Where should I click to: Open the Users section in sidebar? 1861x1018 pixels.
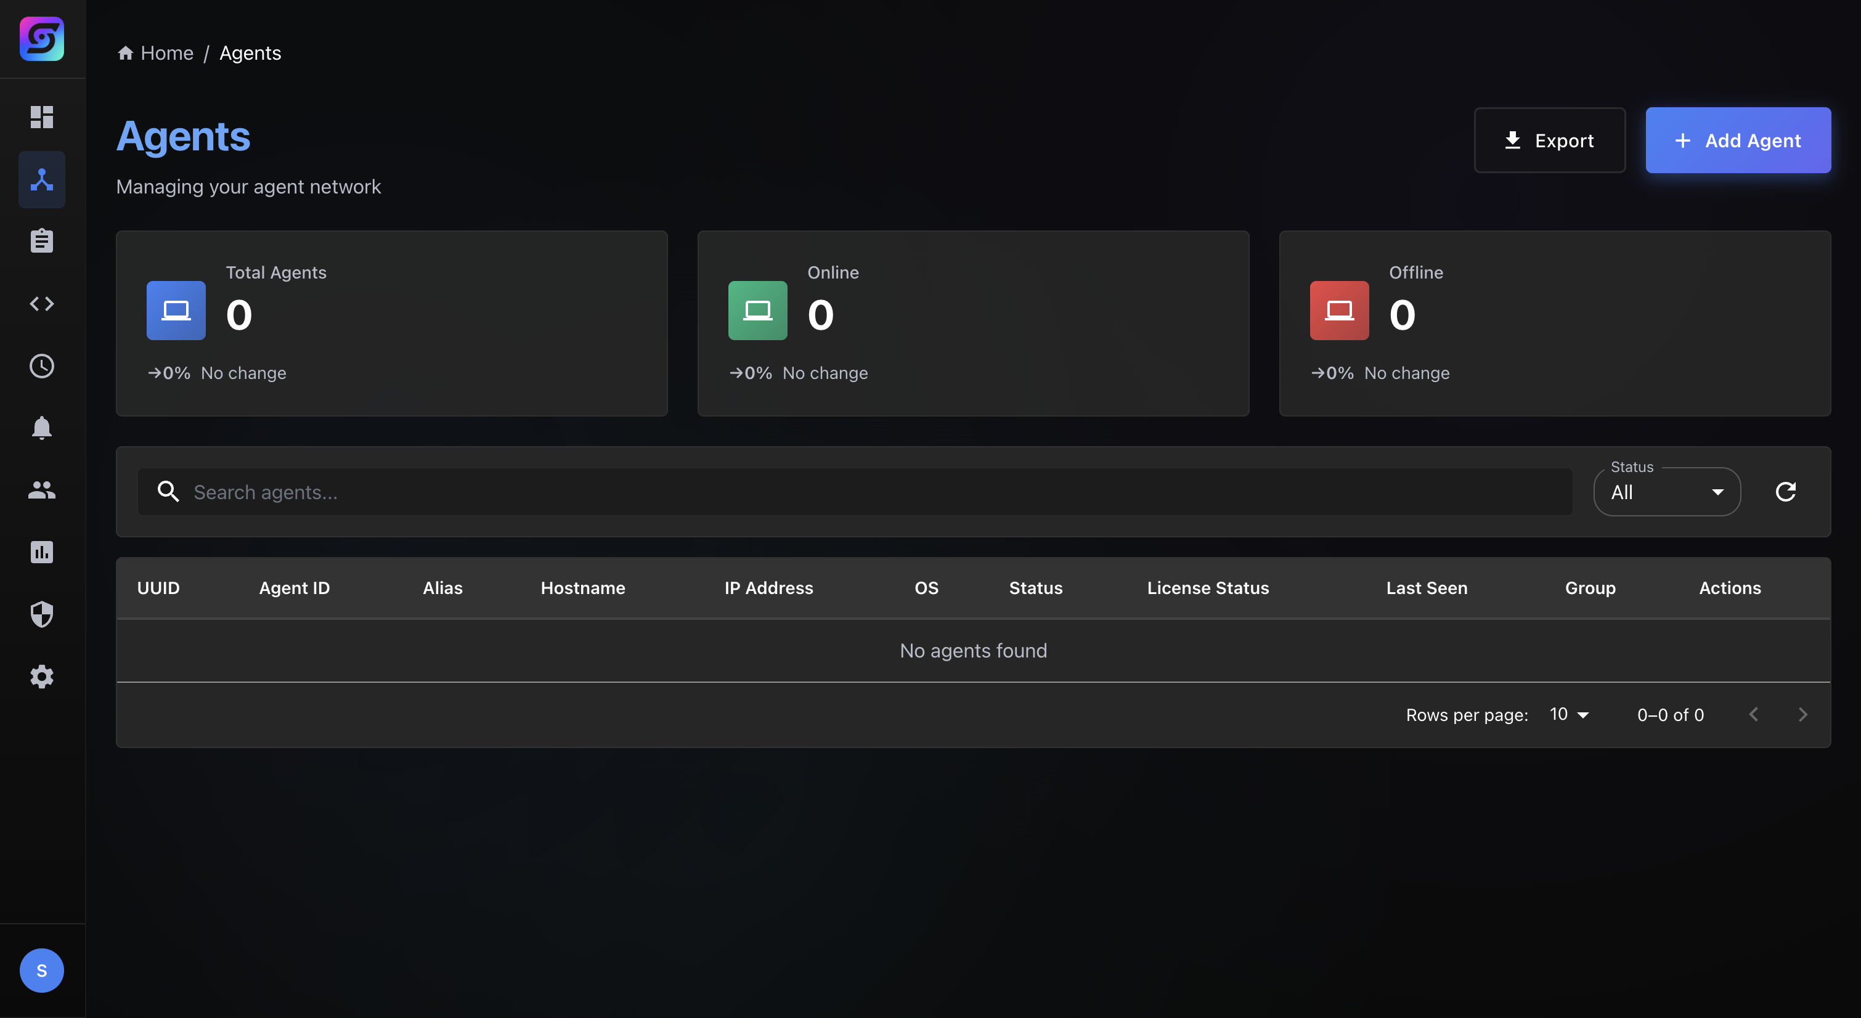click(x=42, y=491)
